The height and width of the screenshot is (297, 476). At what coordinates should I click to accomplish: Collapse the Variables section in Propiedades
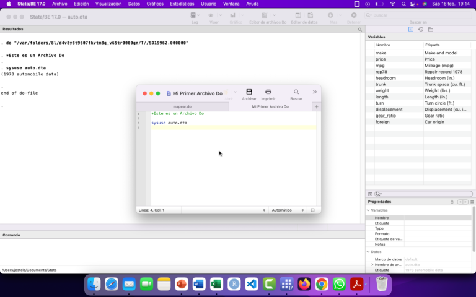click(368, 210)
